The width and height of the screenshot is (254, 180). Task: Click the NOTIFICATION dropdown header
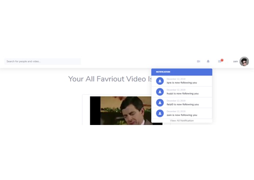click(182, 72)
